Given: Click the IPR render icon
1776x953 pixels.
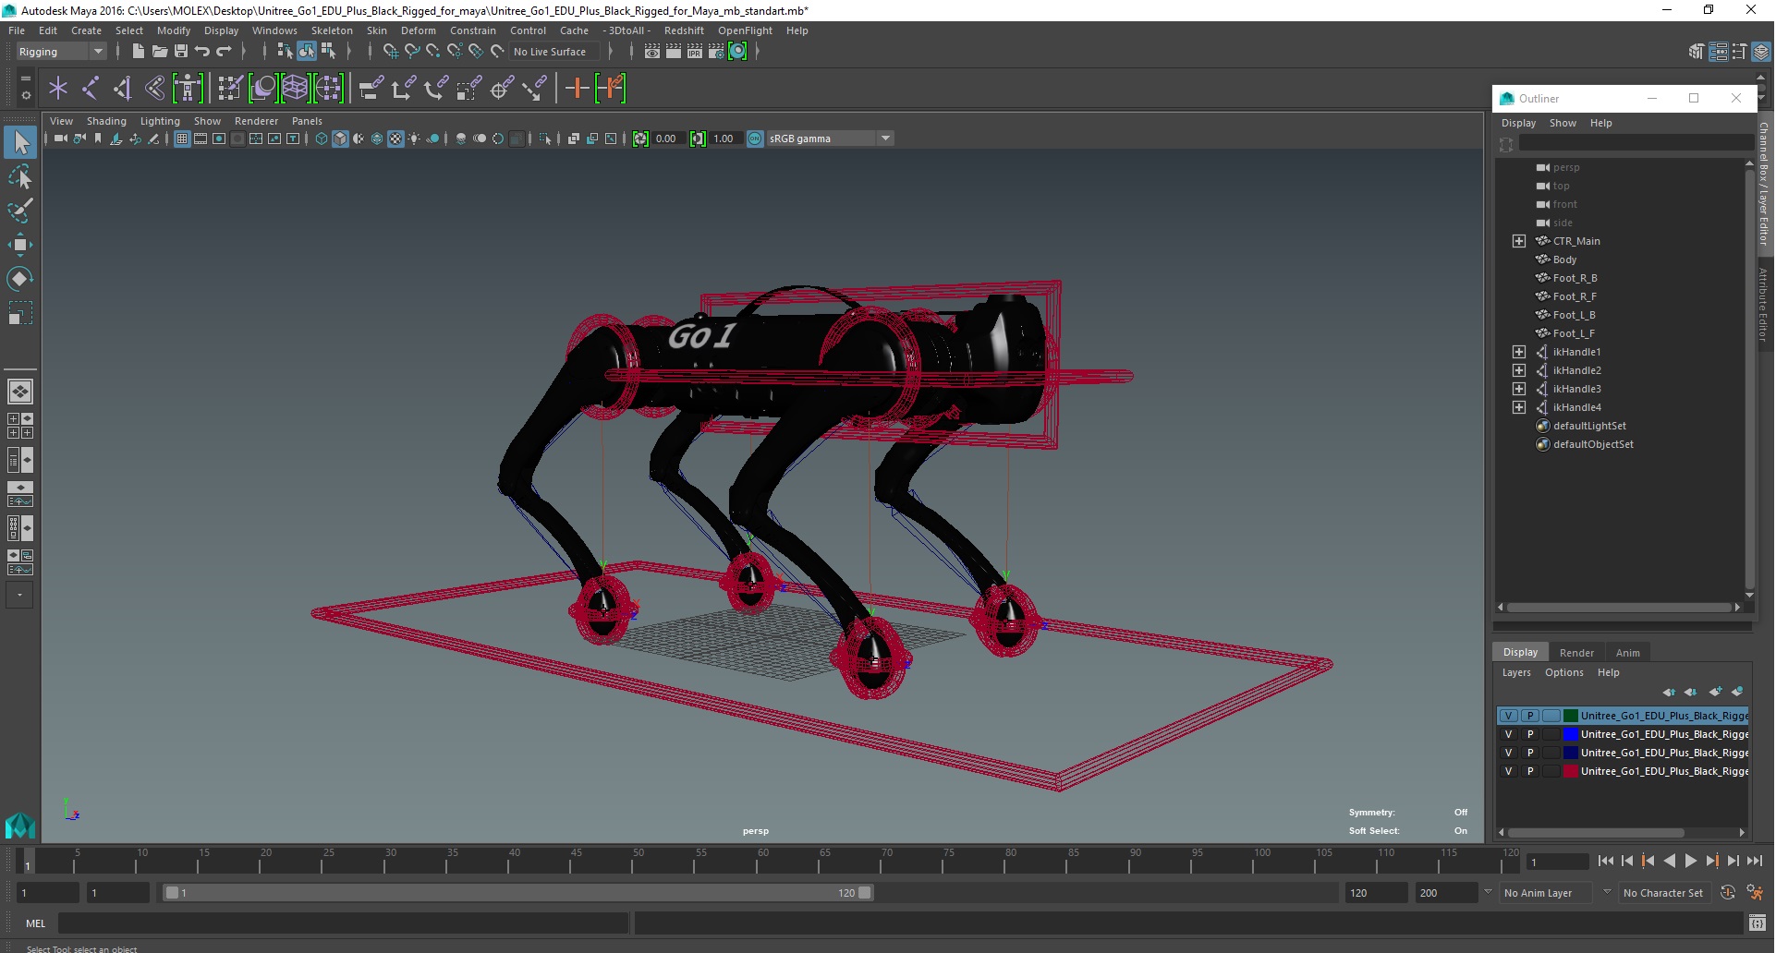Looking at the screenshot, I should [695, 52].
